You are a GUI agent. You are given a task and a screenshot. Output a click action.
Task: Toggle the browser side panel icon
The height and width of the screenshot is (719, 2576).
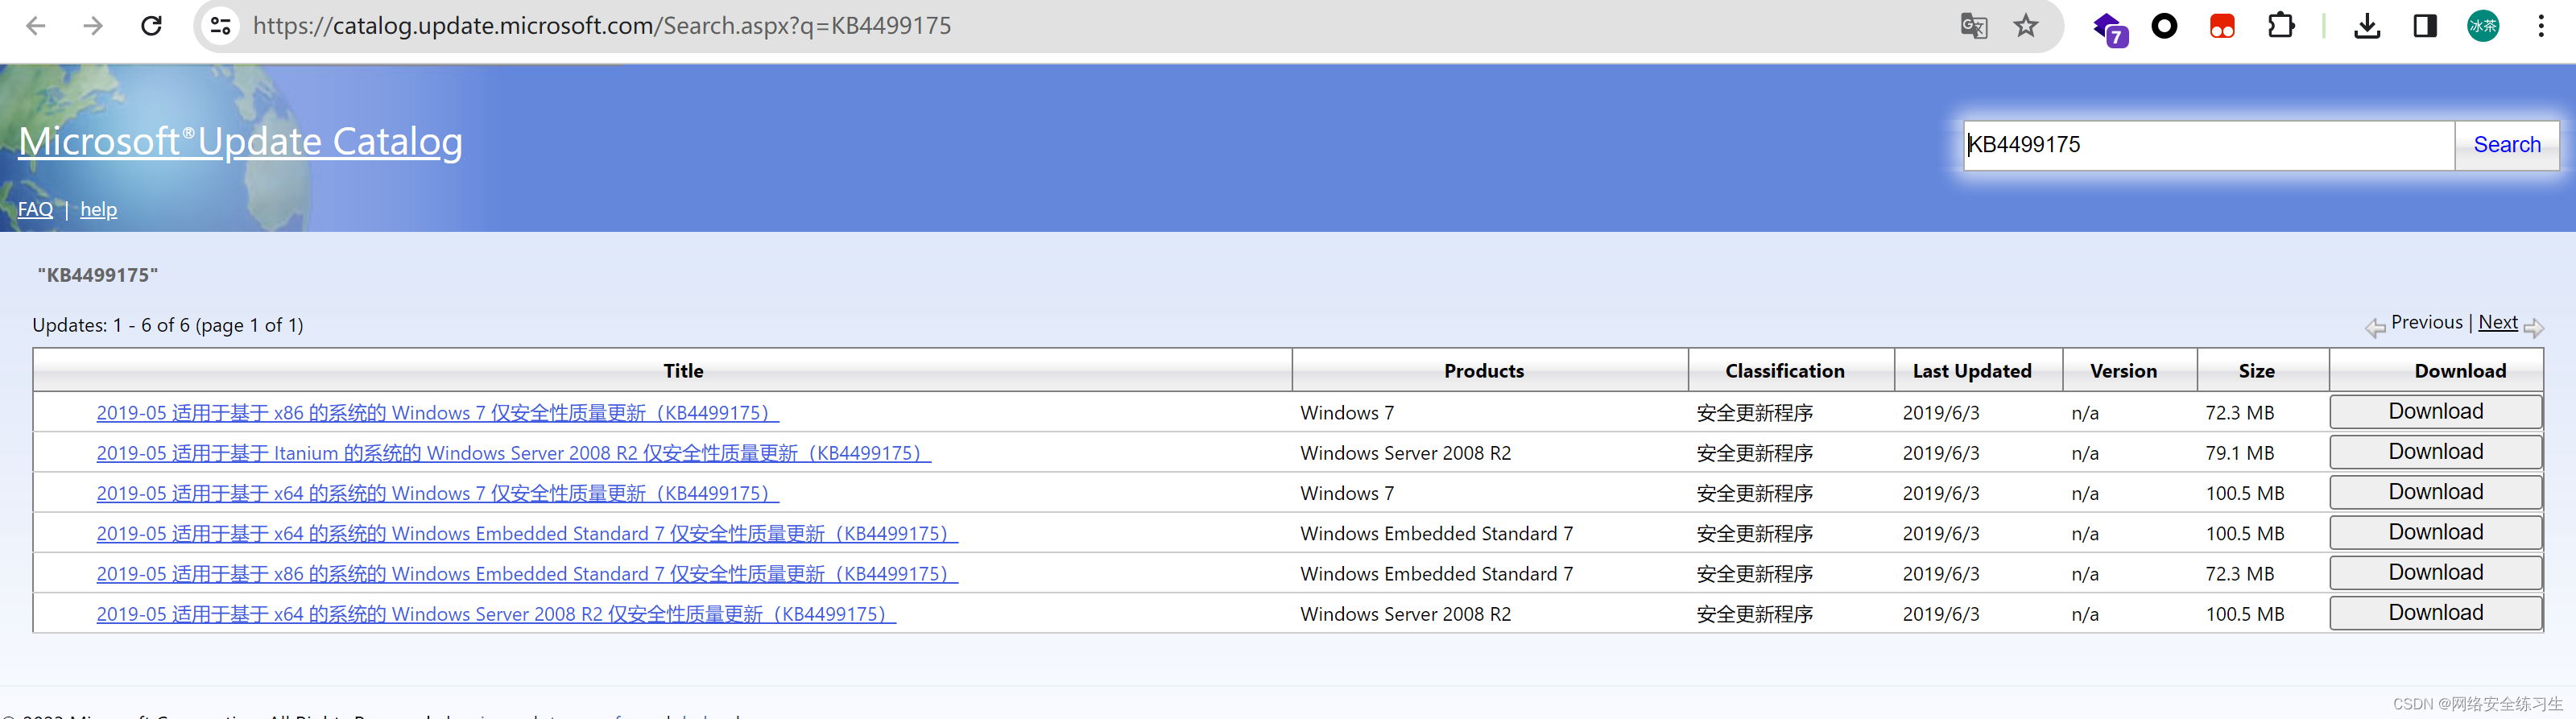click(2425, 26)
